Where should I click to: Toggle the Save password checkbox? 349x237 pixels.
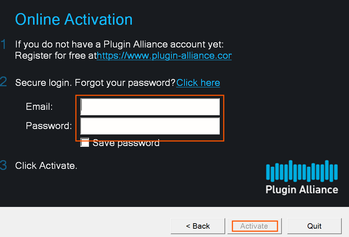(85, 142)
